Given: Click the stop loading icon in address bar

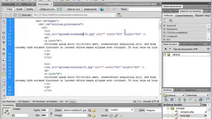Looking at the screenshot, I should 15,15.
